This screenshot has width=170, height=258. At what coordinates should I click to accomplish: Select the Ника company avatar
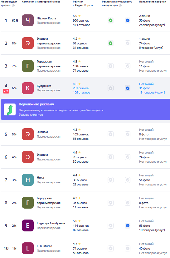click(x=28, y=180)
